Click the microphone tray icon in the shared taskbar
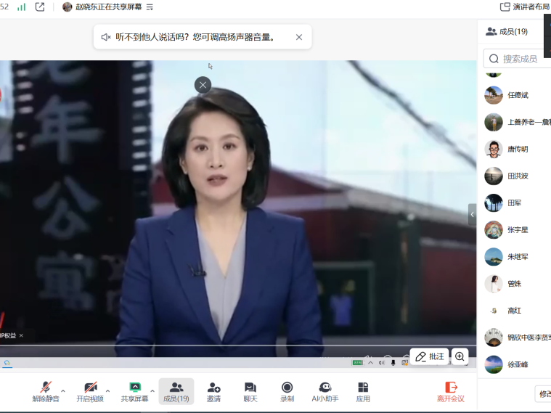The height and width of the screenshot is (413, 551). coord(393,363)
